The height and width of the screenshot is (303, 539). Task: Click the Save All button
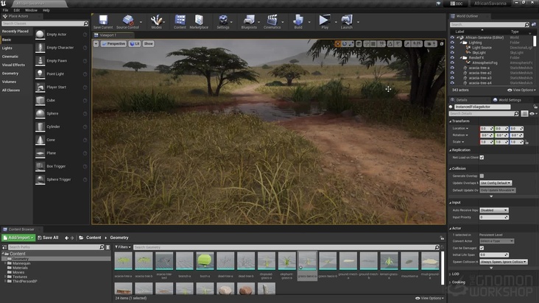[x=48, y=238]
